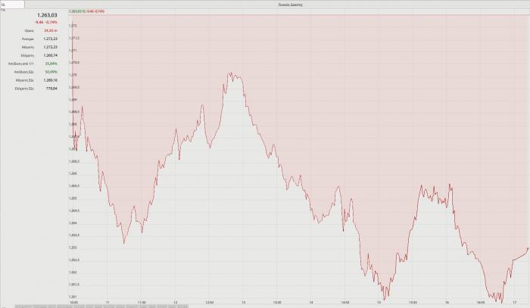This screenshot has height=308, width=530.
Task: Select the Μέγιστη 52ε value 1.288,16
Action: [x=49, y=79]
